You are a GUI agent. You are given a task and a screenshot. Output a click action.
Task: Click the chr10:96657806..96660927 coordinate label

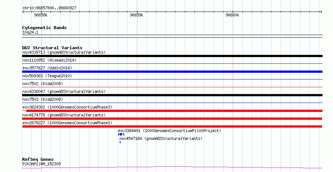coord(49,8)
